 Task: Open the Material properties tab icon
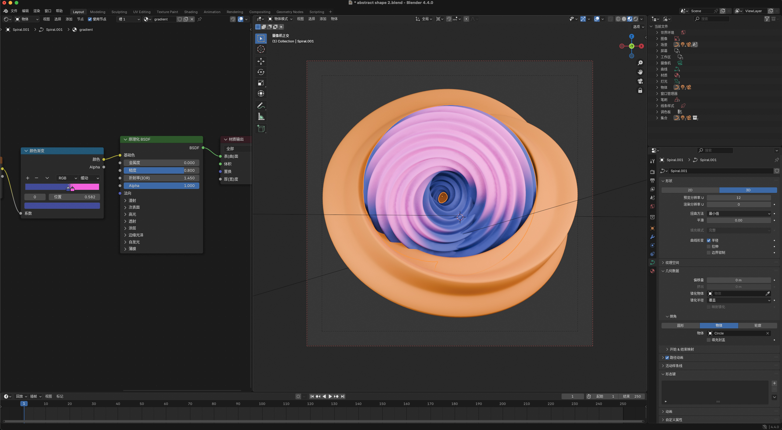pos(652,271)
